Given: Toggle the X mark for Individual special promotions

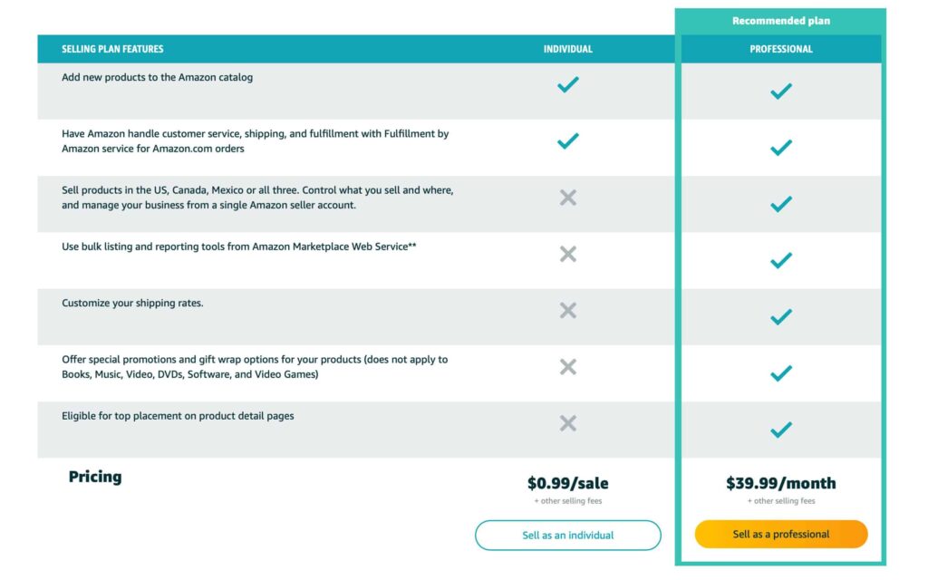Looking at the screenshot, I should [567, 366].
